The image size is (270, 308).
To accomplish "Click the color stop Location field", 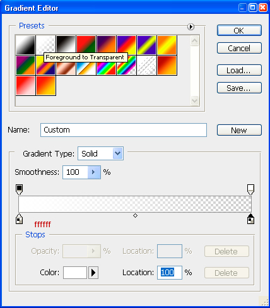I will [170, 273].
